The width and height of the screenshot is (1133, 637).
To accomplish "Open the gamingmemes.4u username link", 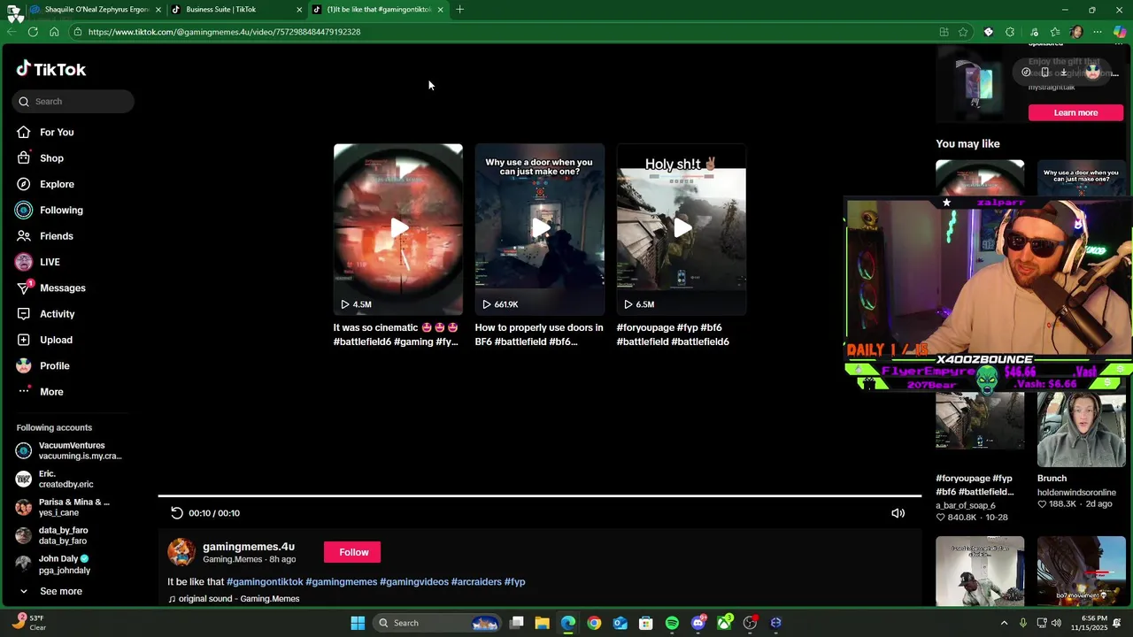I will tap(249, 547).
